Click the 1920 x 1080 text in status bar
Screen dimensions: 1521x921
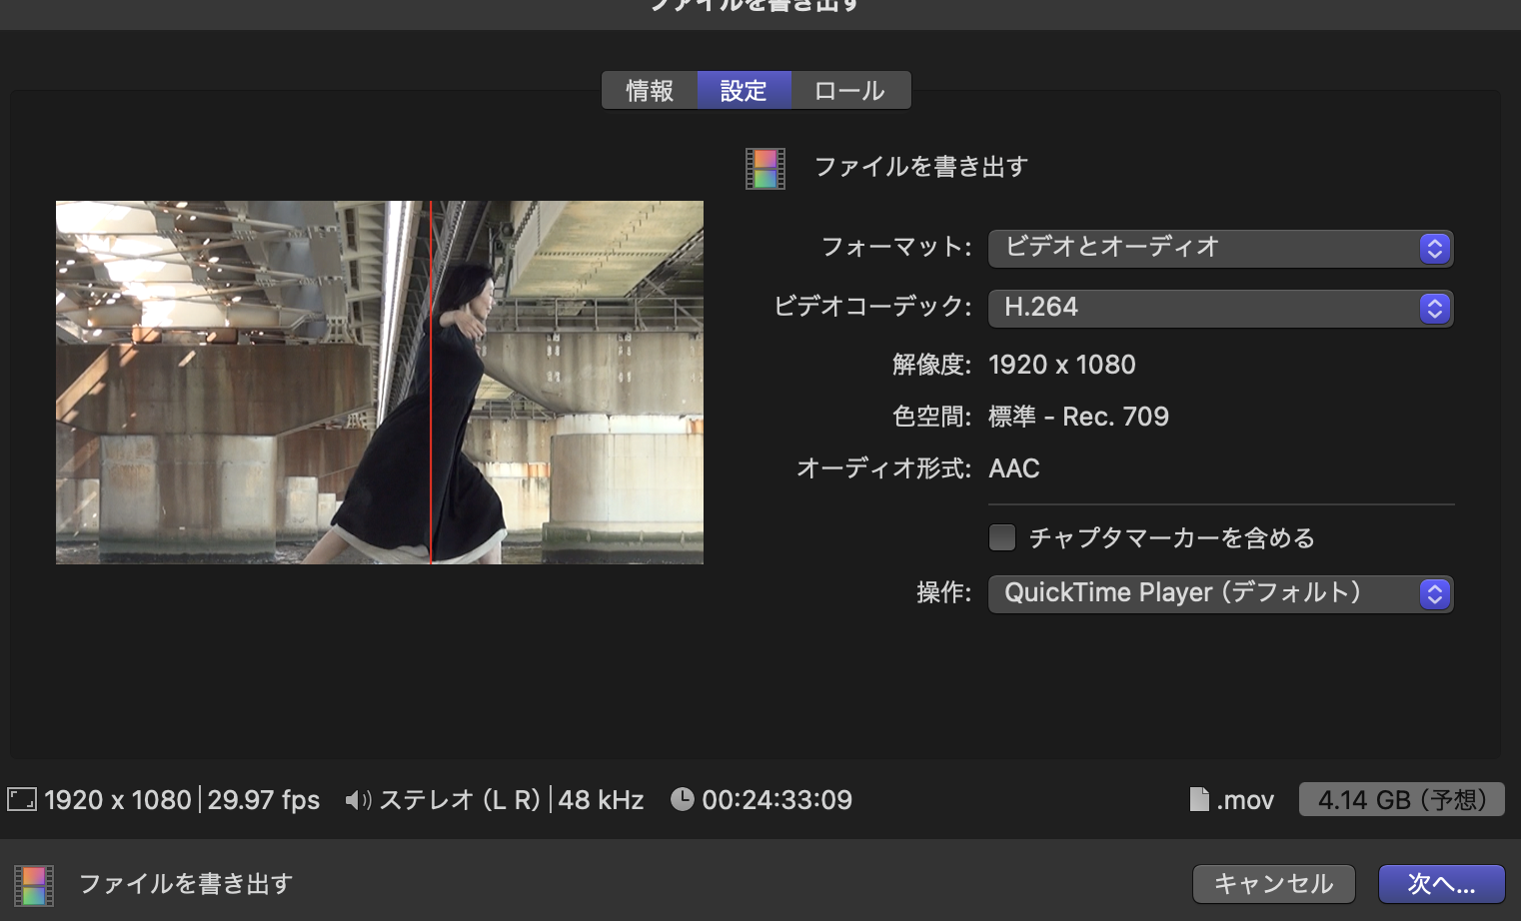[118, 800]
